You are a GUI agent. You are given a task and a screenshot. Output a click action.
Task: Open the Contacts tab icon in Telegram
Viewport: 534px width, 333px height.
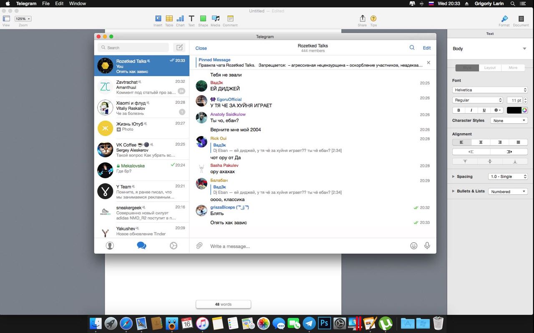pyautogui.click(x=110, y=246)
